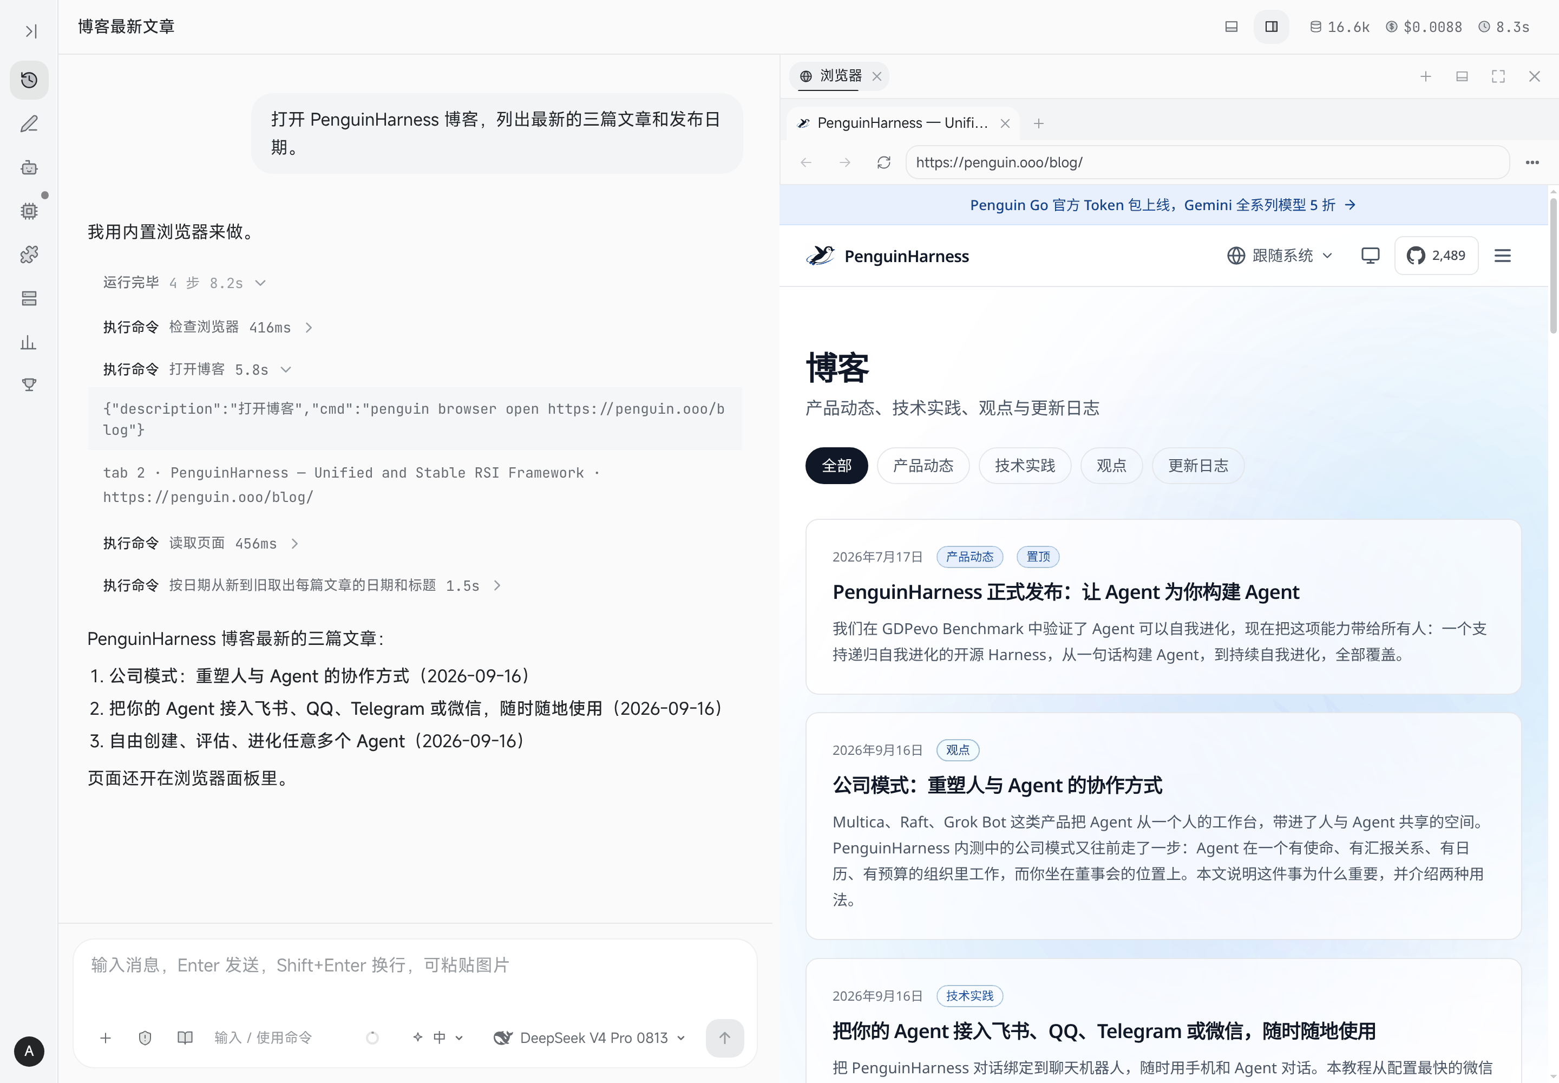Expand the 读取页面 command step
Viewport: 1559px width, 1083px height.
(x=200, y=544)
